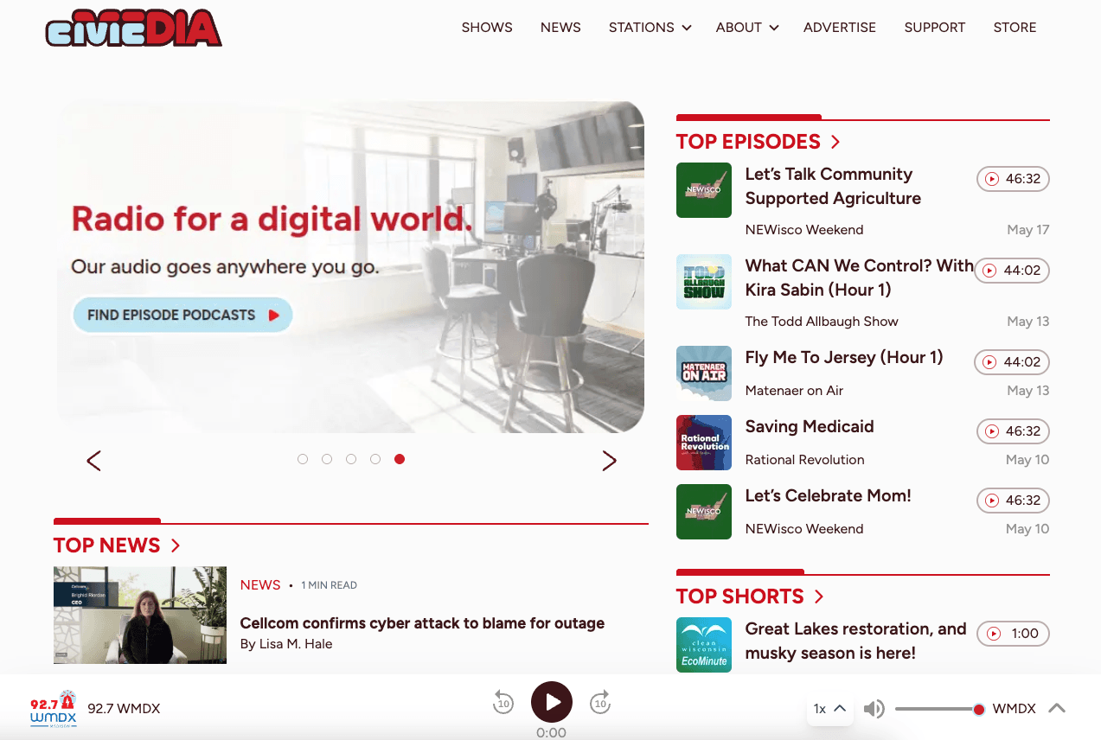This screenshot has width=1101, height=740.
Task: Rewind 10 seconds in player
Action: (503, 703)
